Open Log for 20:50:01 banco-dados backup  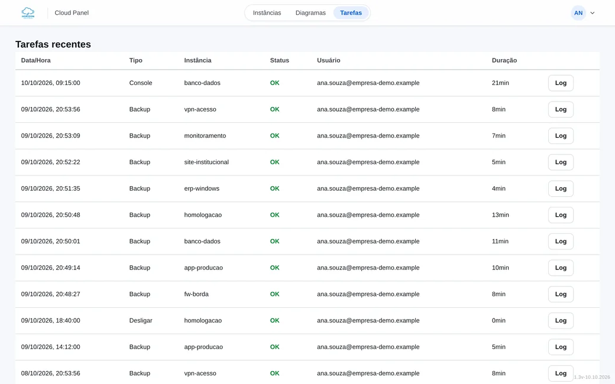(x=561, y=242)
